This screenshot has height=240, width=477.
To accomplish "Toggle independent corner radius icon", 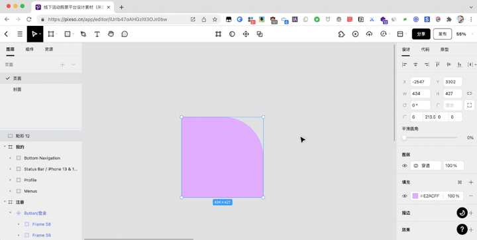I will pos(470,105).
